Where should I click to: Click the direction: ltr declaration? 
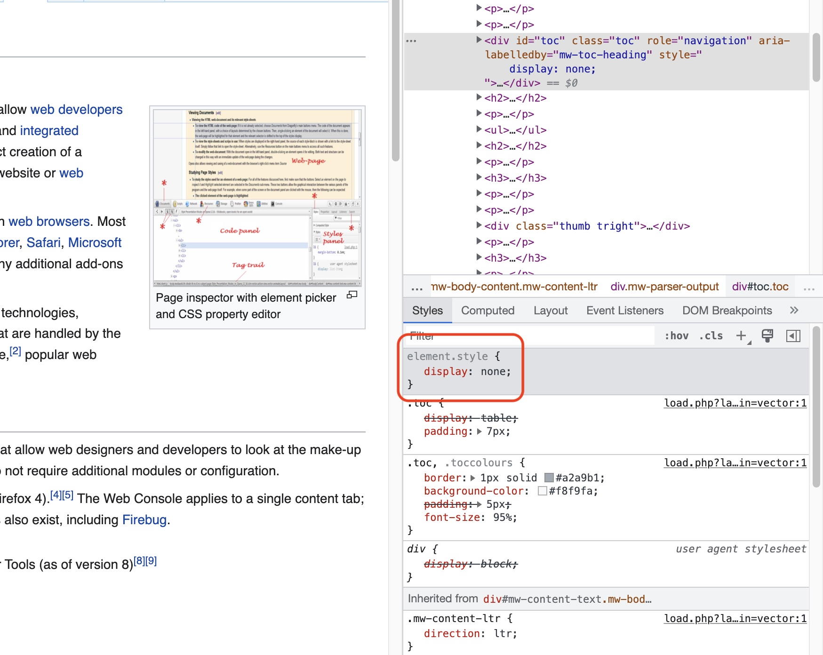click(470, 634)
